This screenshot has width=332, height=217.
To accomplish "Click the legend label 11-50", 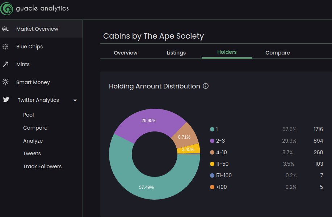I will pos(222,164).
